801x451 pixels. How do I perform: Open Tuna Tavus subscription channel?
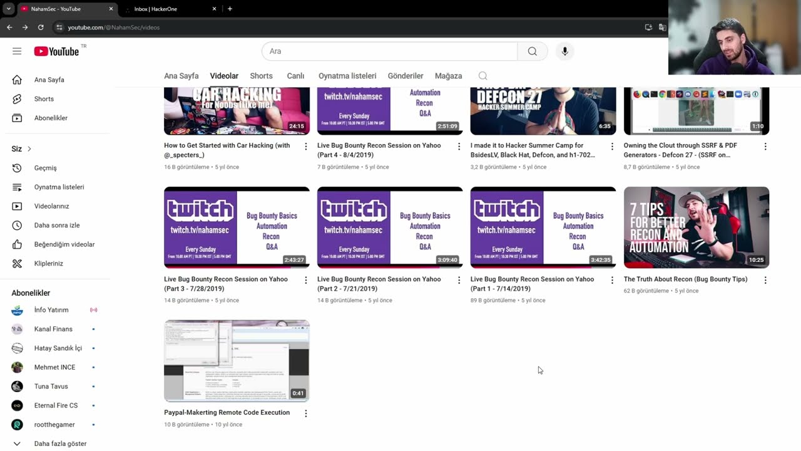coord(51,386)
